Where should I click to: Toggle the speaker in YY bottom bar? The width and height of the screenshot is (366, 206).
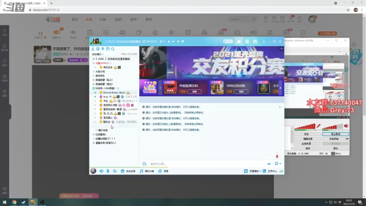click(x=102, y=171)
